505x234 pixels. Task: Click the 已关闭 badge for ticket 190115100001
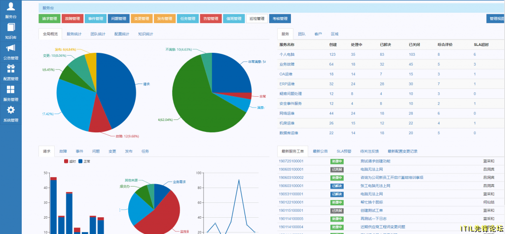[x=337, y=210]
